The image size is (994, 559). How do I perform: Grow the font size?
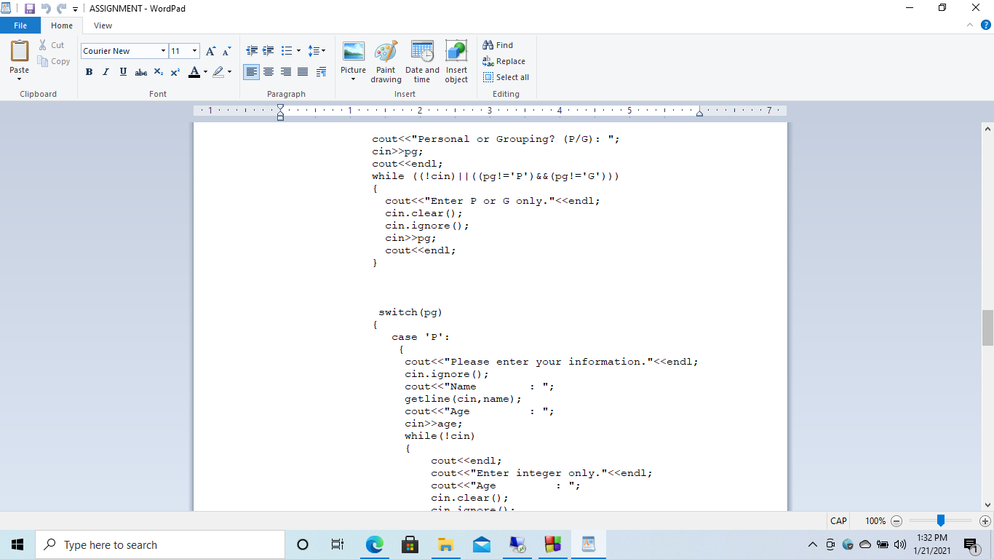coord(210,51)
